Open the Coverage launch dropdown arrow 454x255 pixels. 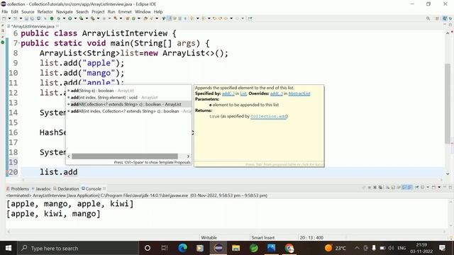(x=87, y=18)
